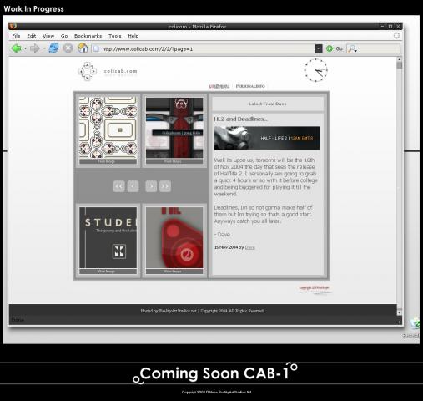Click the green Go button icon
Image resolution: width=423 pixels, height=401 pixels.
tap(330, 48)
